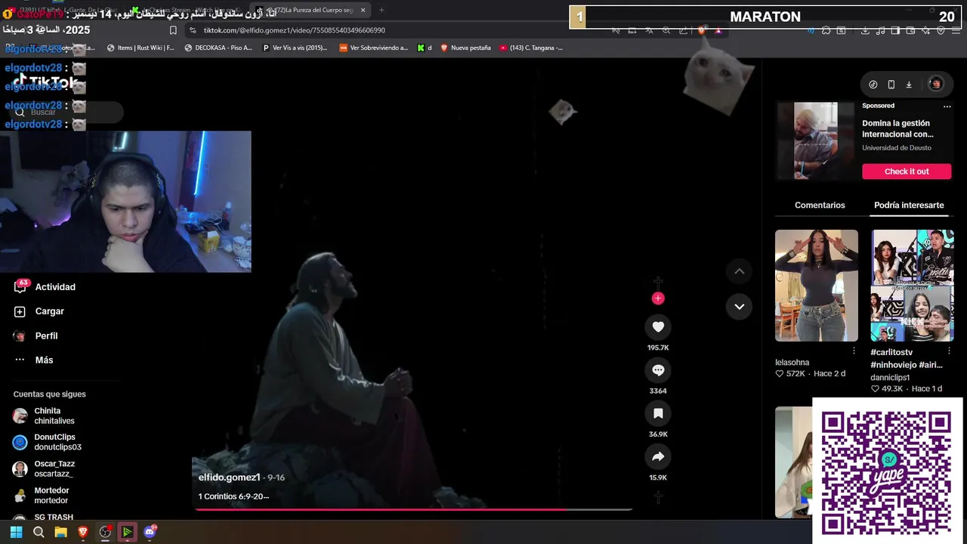The height and width of the screenshot is (544, 967).
Task: Open Nueva pestaña bookmark
Action: (465, 48)
